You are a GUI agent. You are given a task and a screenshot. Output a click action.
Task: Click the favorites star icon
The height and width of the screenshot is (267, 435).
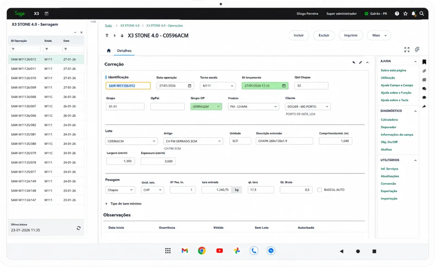click(x=405, y=14)
